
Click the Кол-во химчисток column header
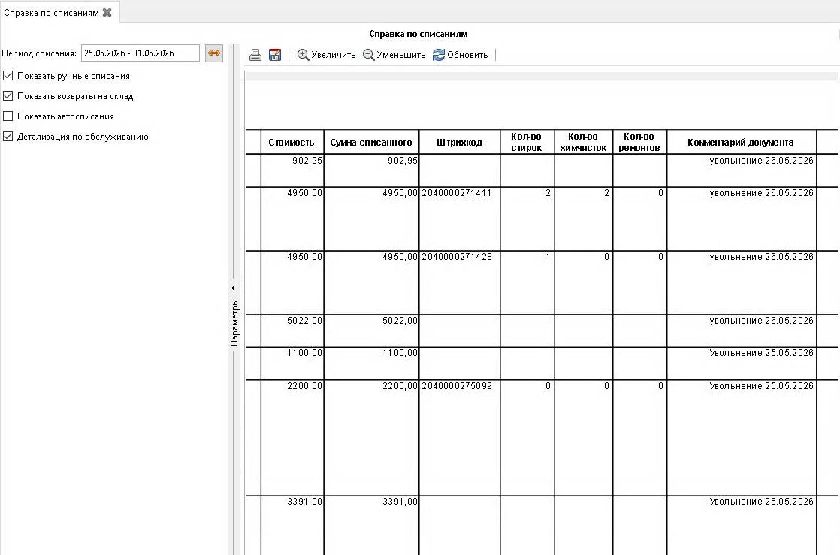click(x=583, y=143)
